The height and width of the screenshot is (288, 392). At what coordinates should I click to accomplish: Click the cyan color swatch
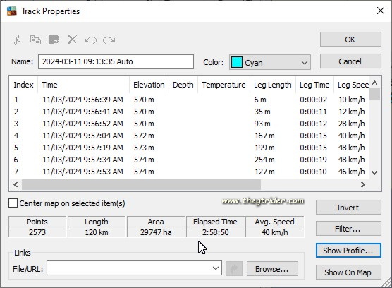click(x=237, y=62)
